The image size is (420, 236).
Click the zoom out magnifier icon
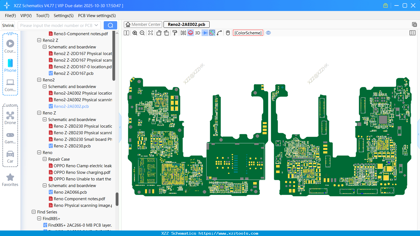pos(142,33)
